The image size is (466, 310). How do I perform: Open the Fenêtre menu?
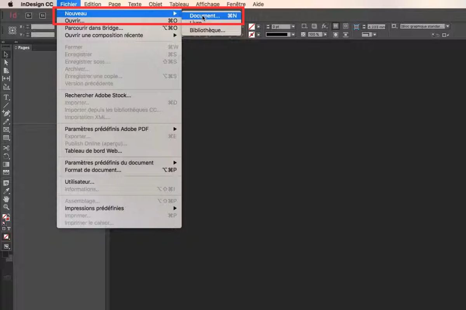coord(236,4)
